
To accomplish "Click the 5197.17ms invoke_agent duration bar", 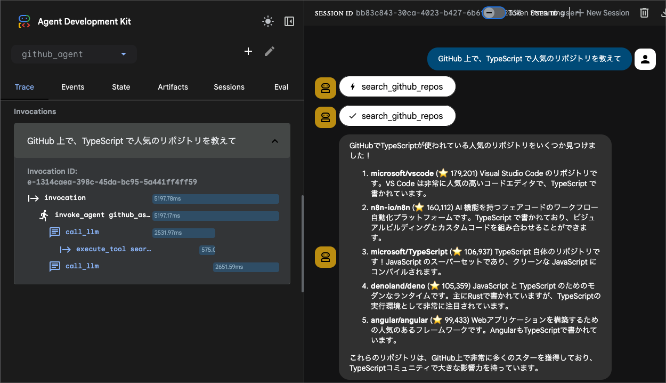I will coord(215,216).
